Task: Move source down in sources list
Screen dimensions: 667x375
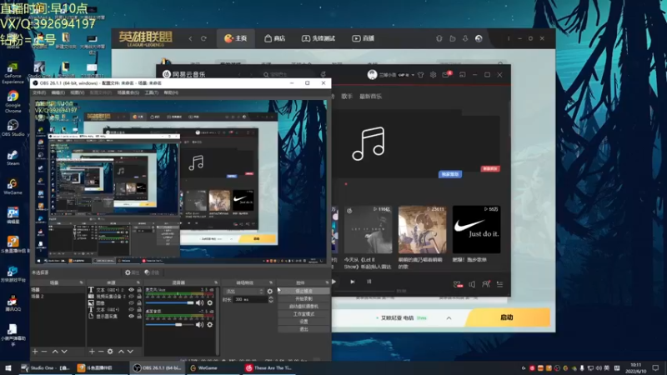Action: pos(130,352)
